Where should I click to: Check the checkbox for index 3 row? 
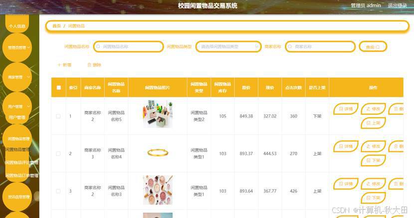coord(58,191)
